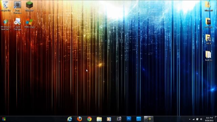The image size is (217, 122).
Task: Switch to the highlighted active taskbar app
Action: (149, 119)
